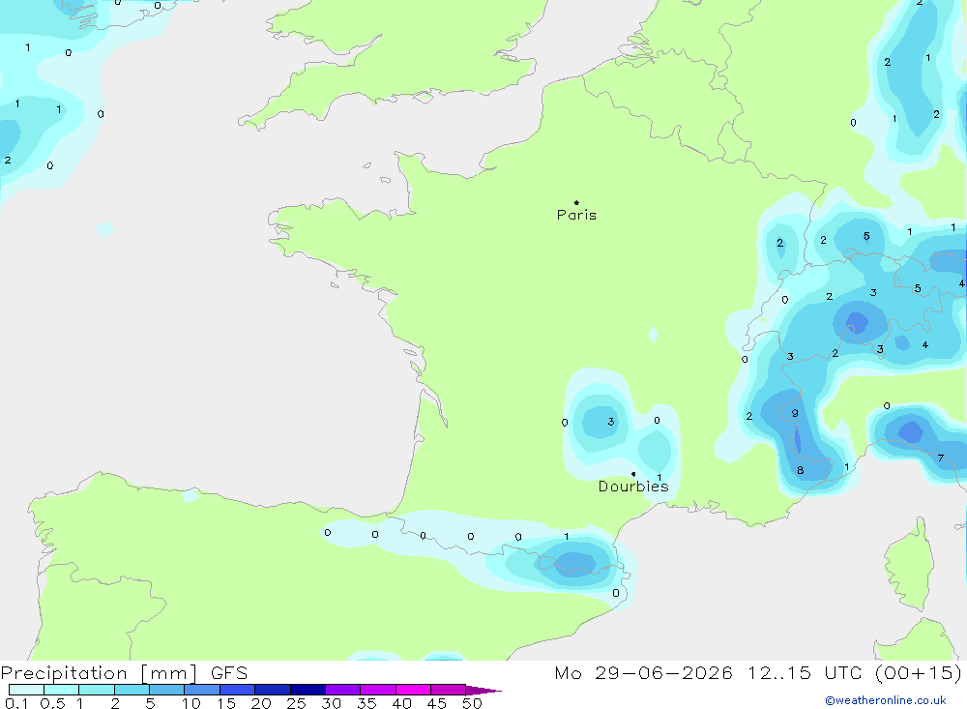967x709 pixels.
Task: Select the 10–15 mm legend swatch
Action: (x=202, y=690)
